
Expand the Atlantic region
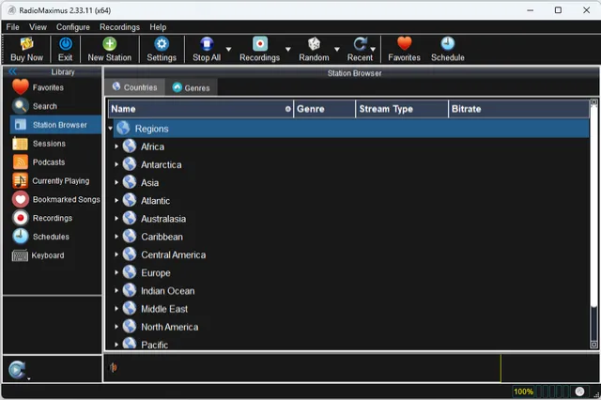(116, 200)
